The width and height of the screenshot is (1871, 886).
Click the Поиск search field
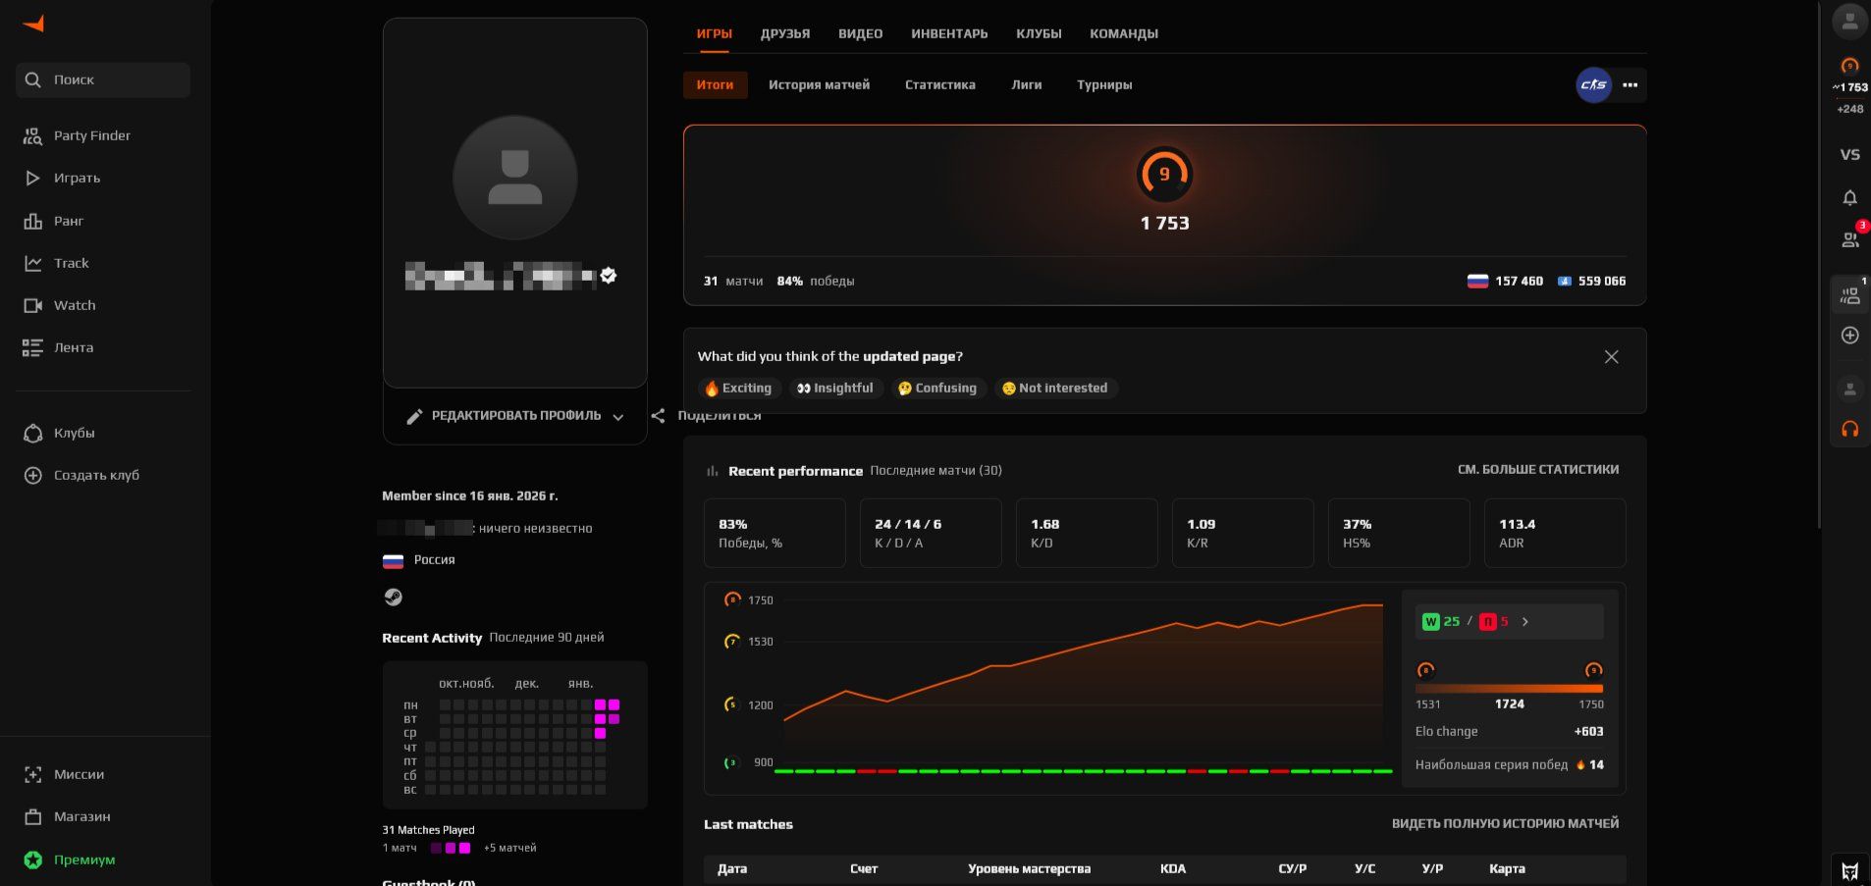pyautogui.click(x=103, y=80)
